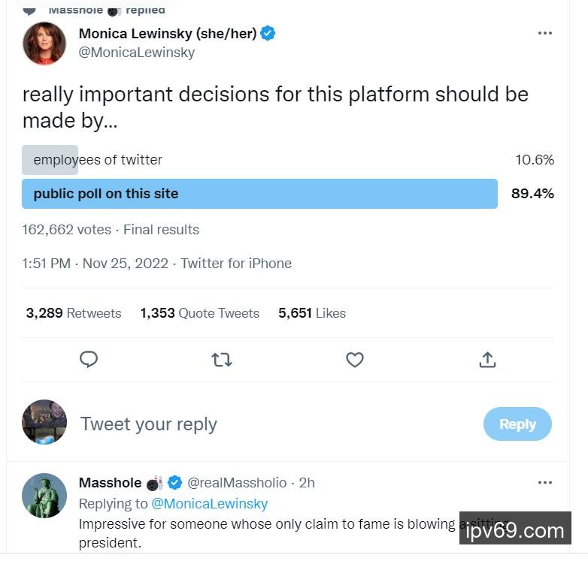The width and height of the screenshot is (588, 561).
Task: Click your own avatar beside reply box
Action: tap(44, 422)
